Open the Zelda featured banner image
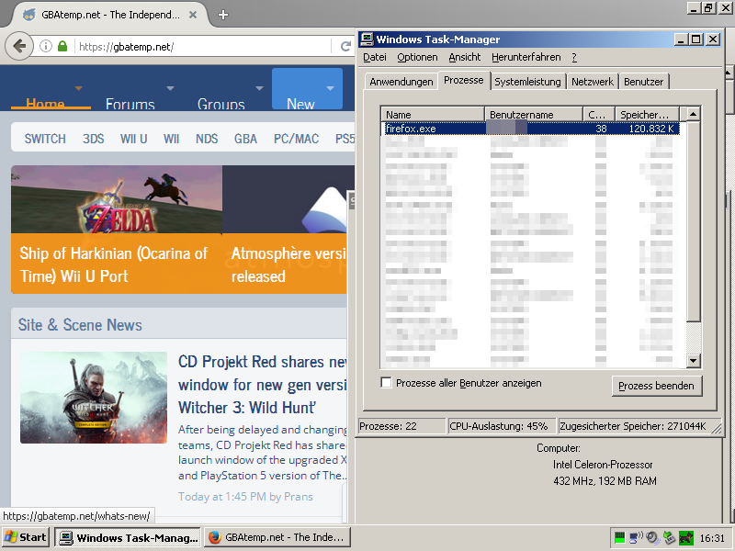 point(117,199)
